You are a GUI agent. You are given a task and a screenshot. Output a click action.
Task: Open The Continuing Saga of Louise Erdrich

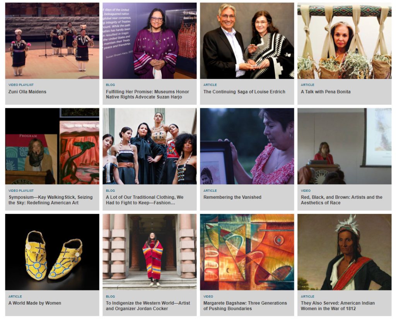pyautogui.click(x=244, y=92)
